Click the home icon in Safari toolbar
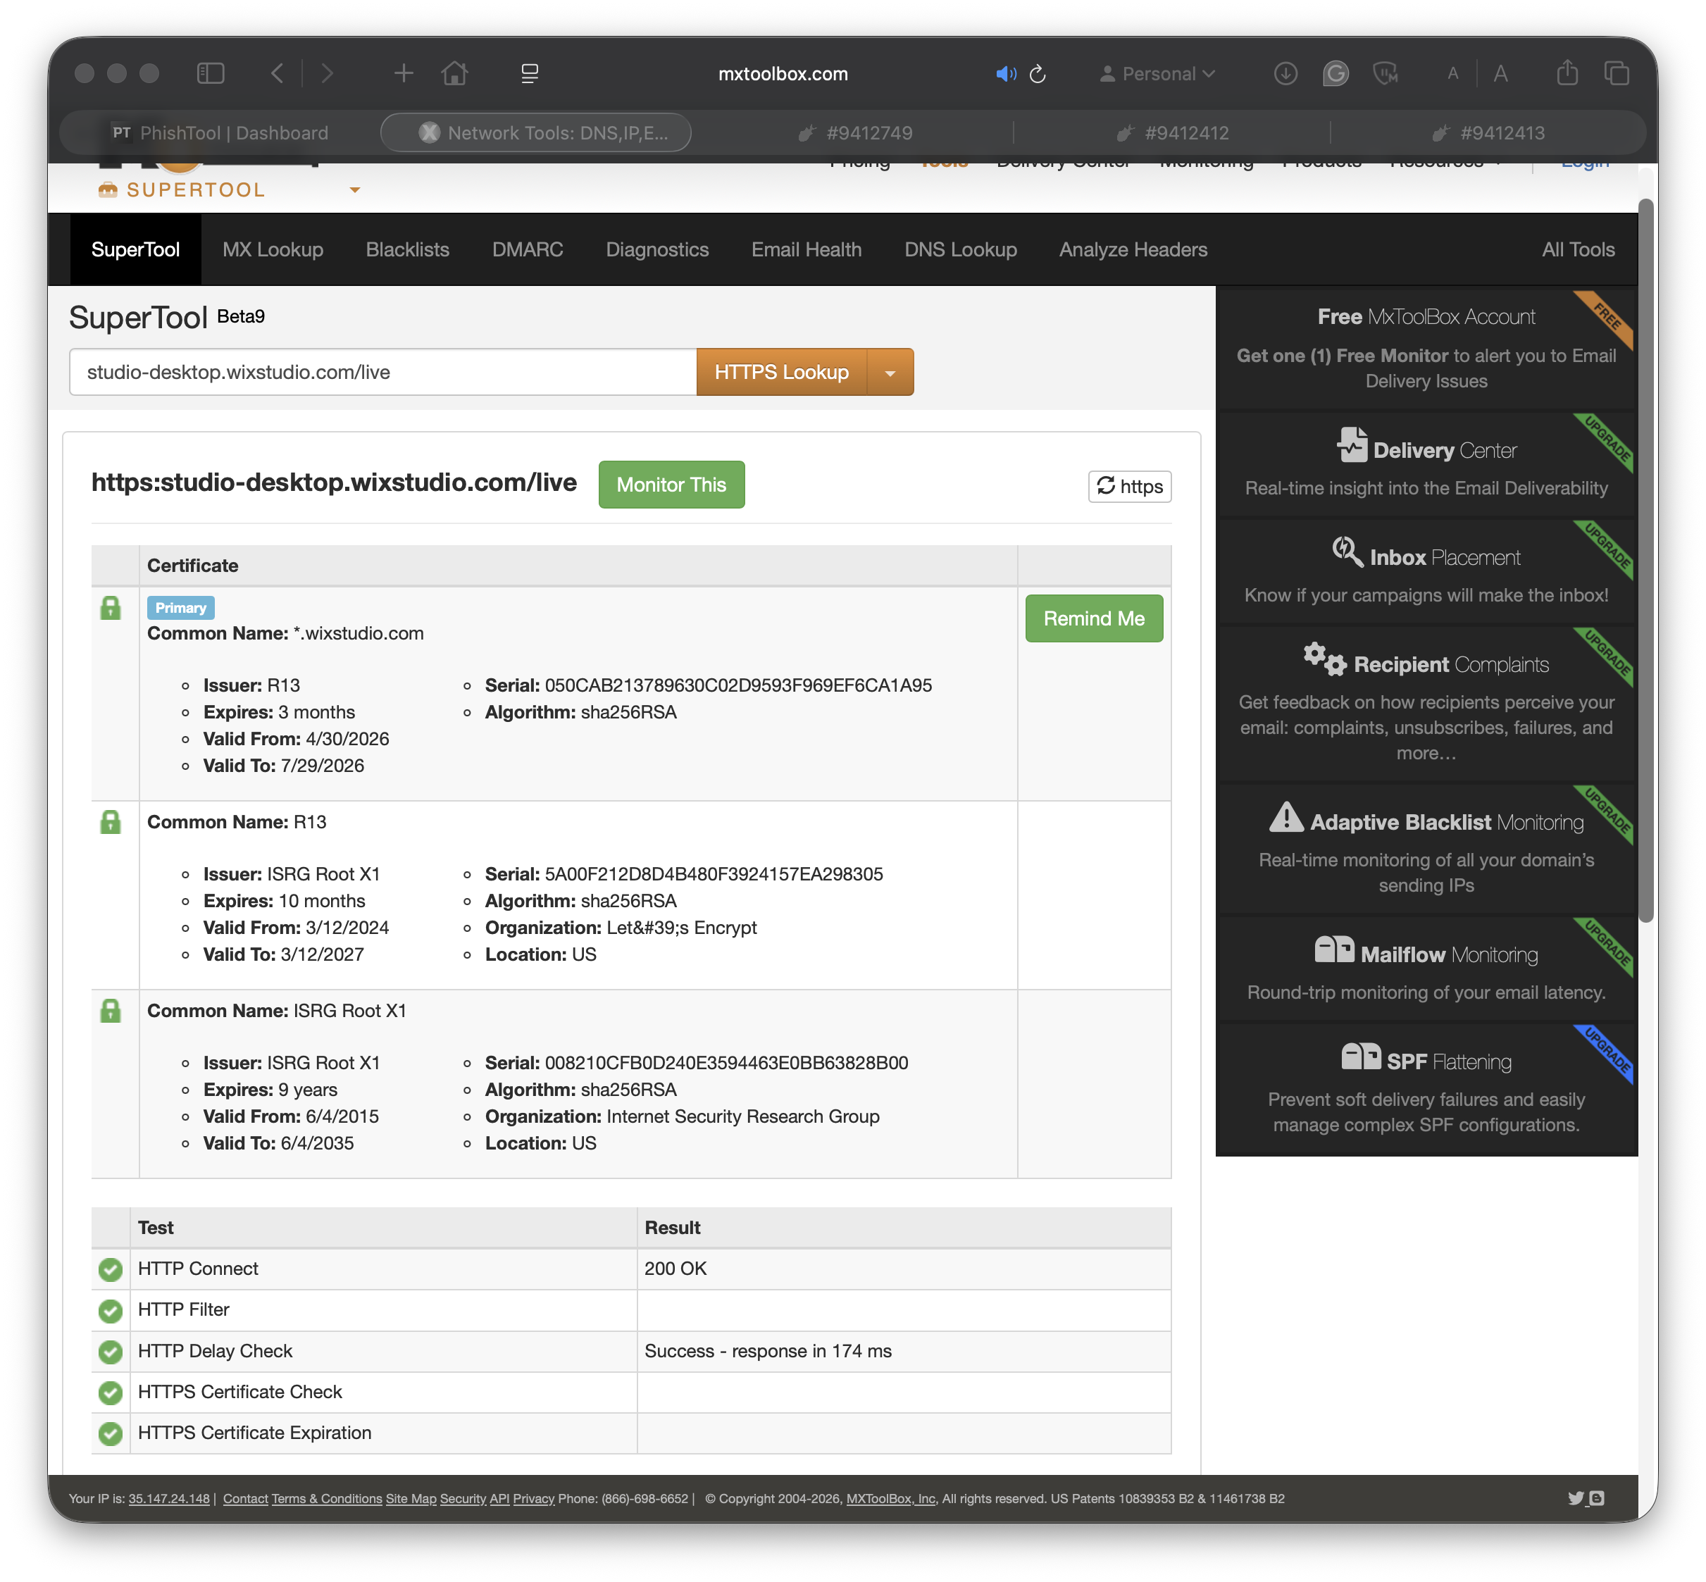The width and height of the screenshot is (1706, 1582). tap(454, 74)
